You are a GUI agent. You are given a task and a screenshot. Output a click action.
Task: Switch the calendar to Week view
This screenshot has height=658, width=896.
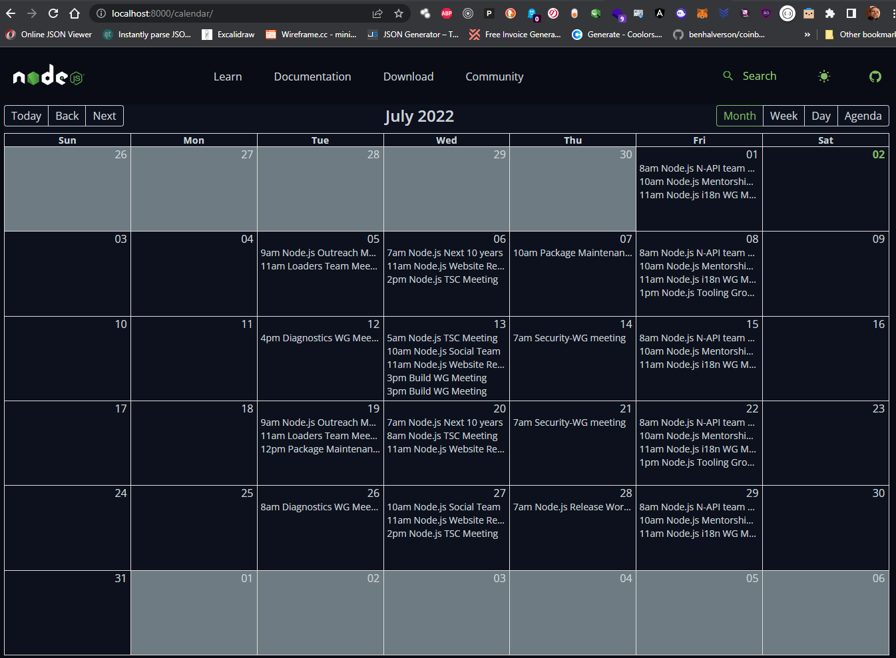click(x=784, y=115)
